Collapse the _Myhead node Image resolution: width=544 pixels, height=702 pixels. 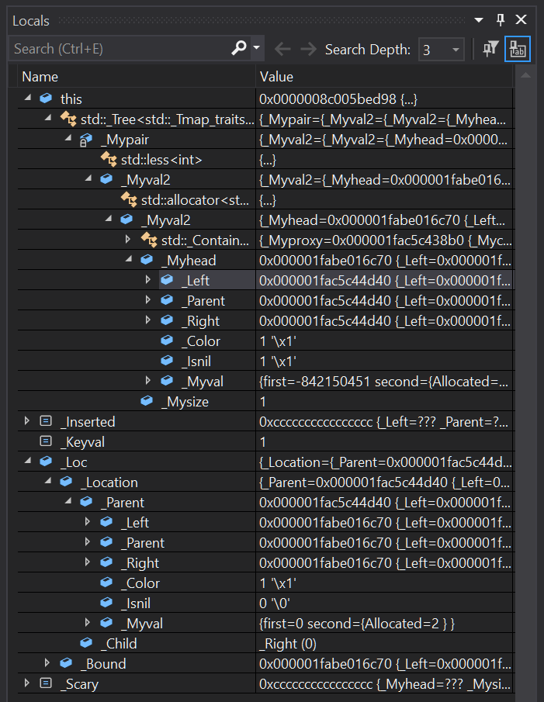(129, 259)
